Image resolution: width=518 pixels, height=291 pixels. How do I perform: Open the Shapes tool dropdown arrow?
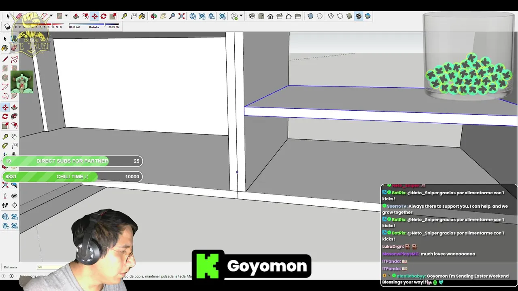[x=66, y=16]
